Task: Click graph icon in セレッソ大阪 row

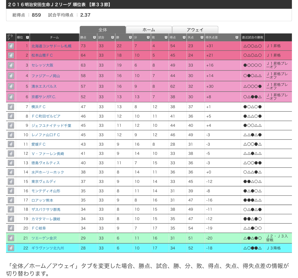Action: (x=11, y=65)
